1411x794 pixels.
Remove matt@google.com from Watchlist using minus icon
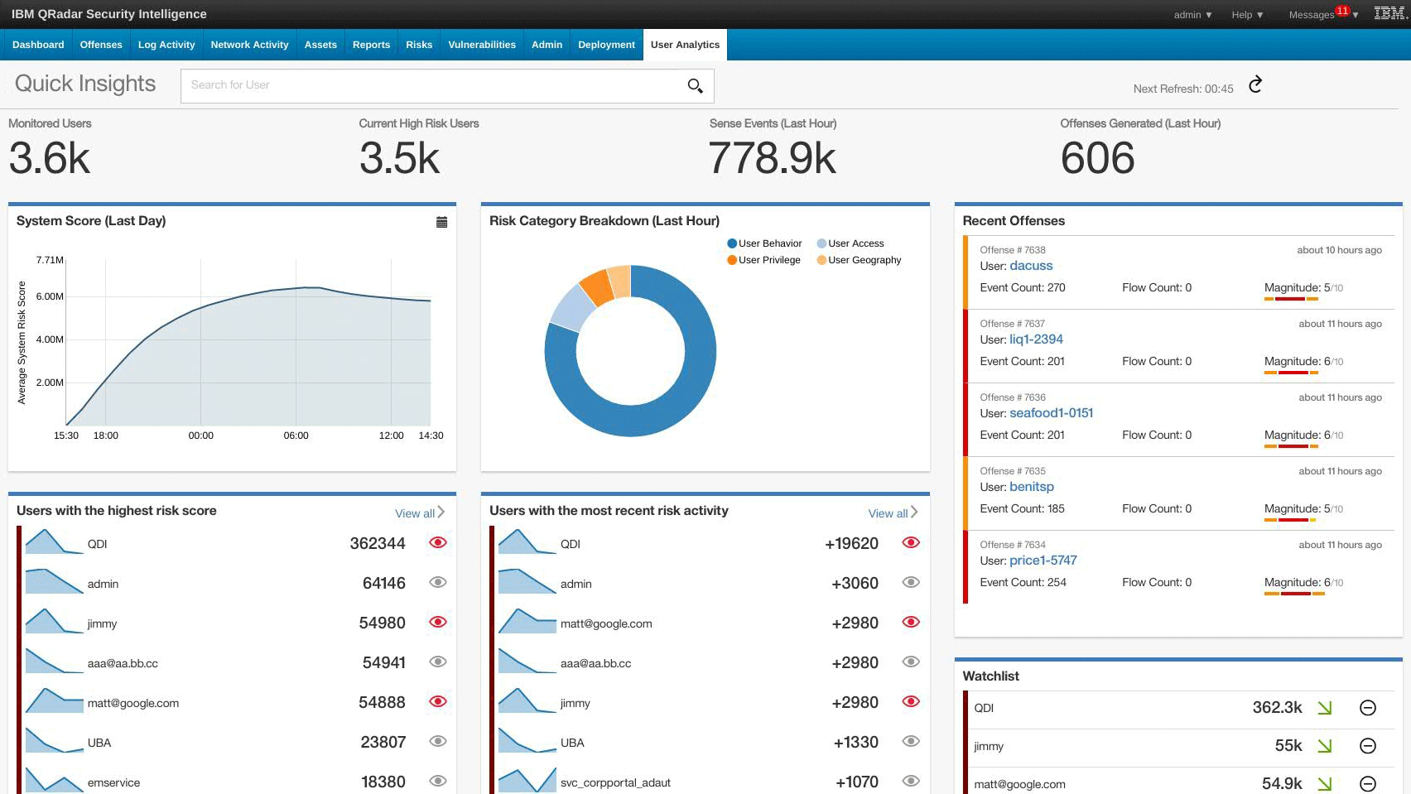[1366, 783]
